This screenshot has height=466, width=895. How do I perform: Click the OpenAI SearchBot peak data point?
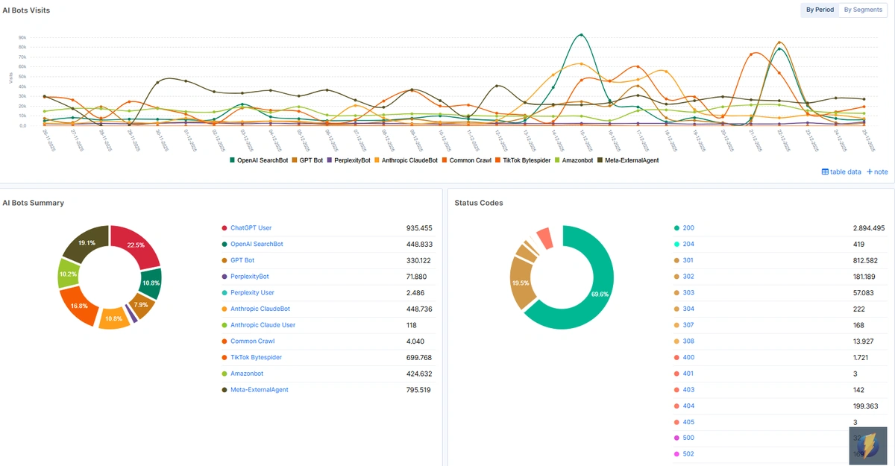coord(581,34)
